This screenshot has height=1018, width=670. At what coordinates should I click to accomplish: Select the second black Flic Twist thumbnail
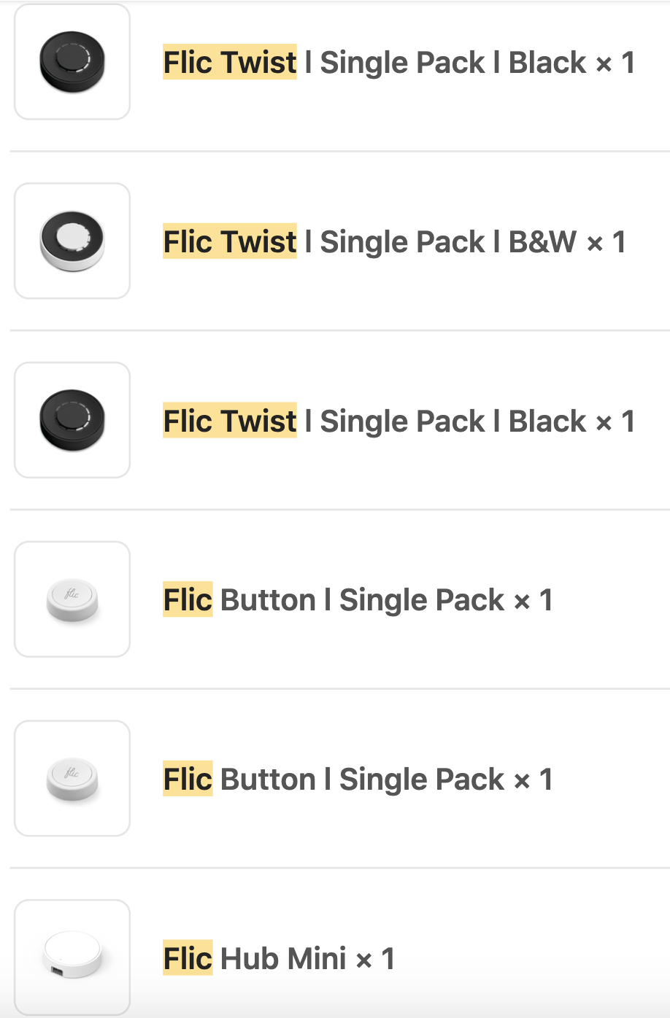(72, 421)
